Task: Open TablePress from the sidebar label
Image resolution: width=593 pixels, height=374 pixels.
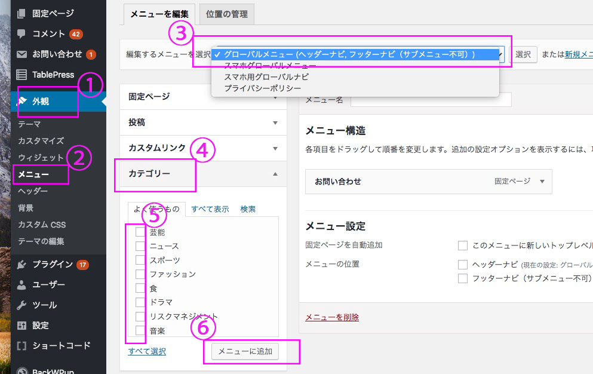Action: click(x=53, y=75)
